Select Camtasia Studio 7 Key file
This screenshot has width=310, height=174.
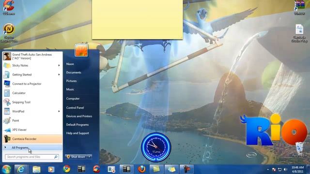coord(299,33)
